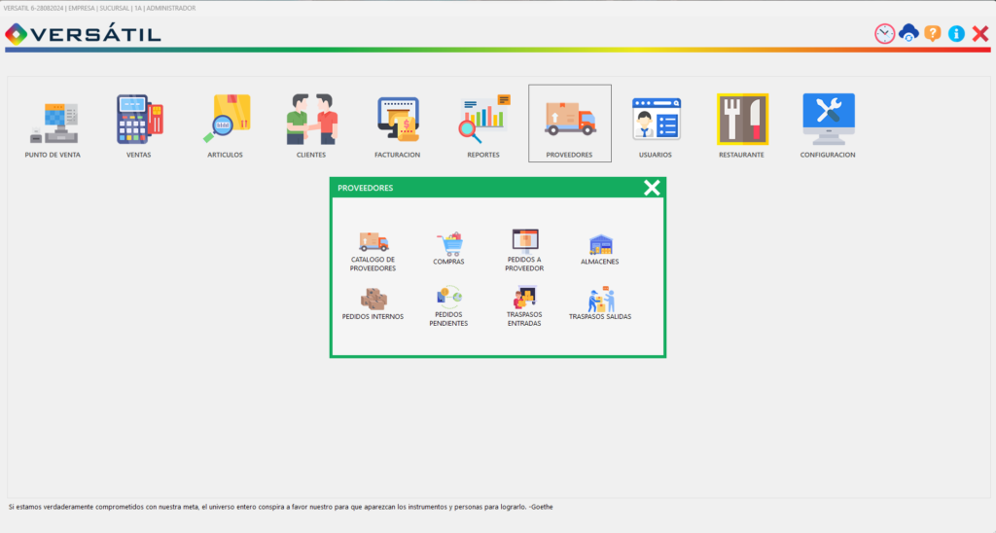The height and width of the screenshot is (533, 996).
Task: Open the Ventas module
Action: click(x=139, y=124)
